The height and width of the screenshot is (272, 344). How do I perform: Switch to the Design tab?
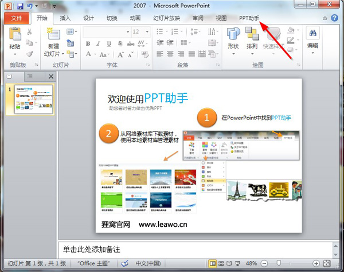[88, 18]
